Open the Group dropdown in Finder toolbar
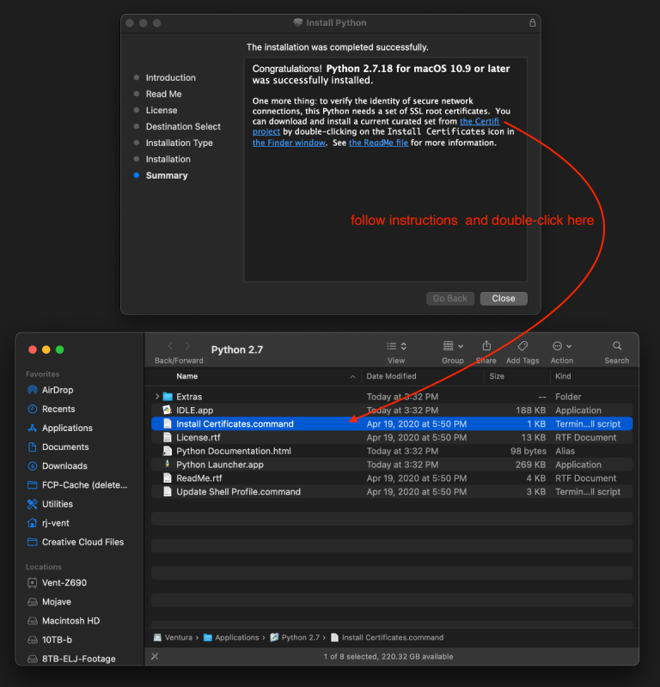The height and width of the screenshot is (687, 660). [x=453, y=346]
